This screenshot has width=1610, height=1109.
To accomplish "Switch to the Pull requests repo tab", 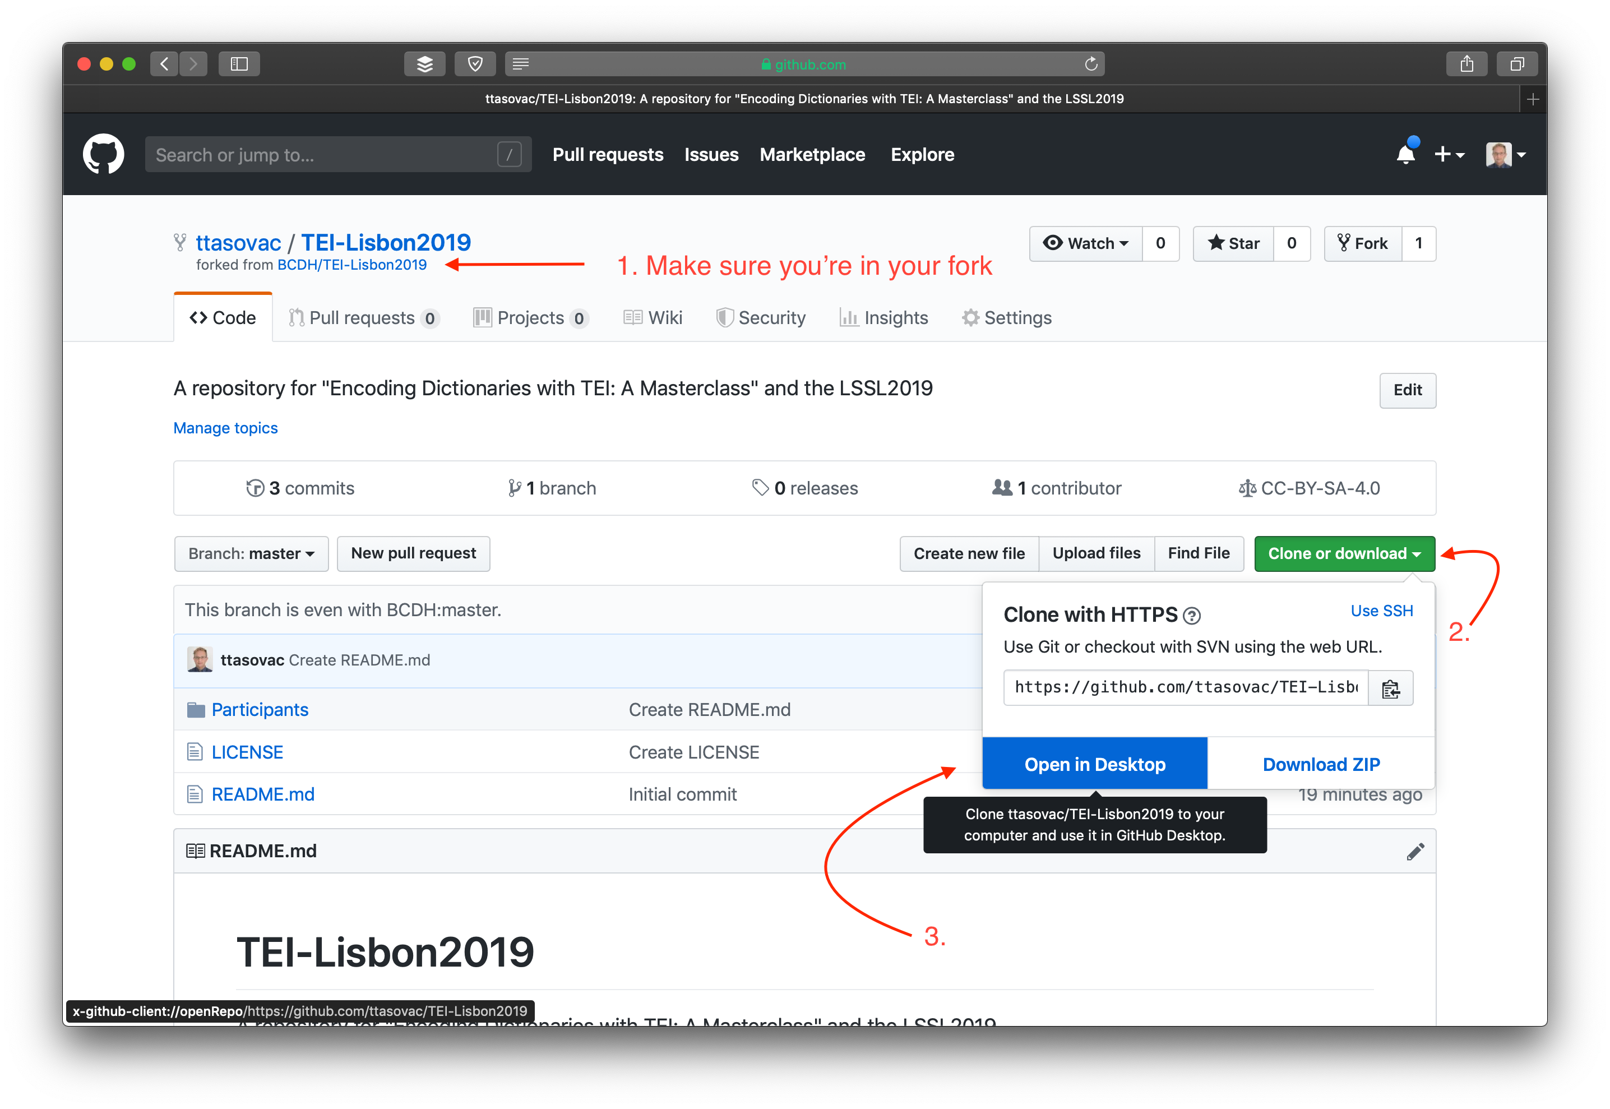I will tap(363, 318).
